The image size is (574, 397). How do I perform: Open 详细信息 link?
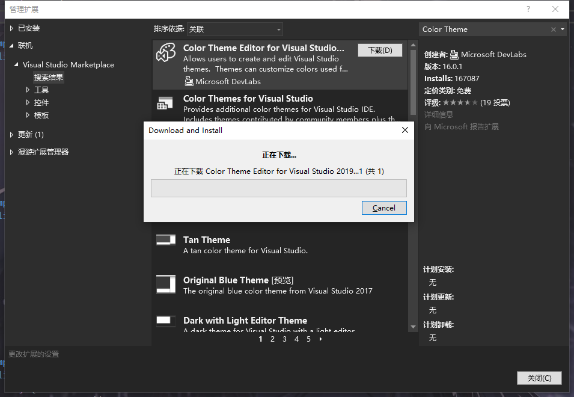click(x=439, y=115)
